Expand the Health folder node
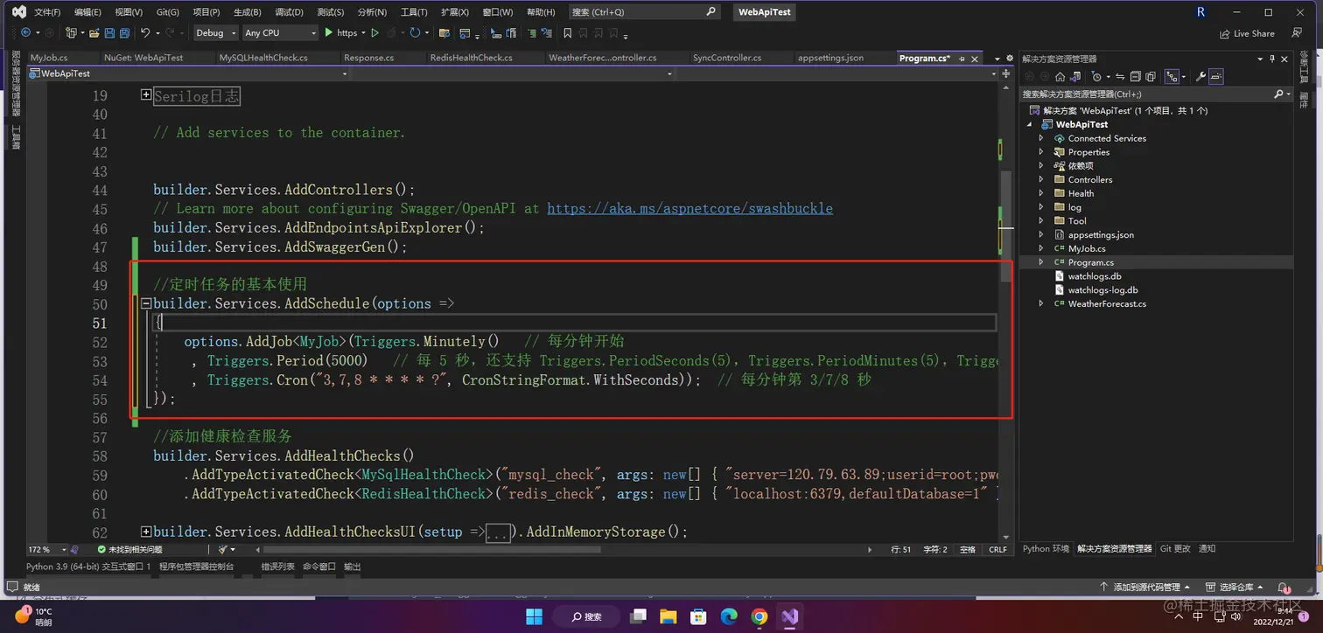This screenshot has width=1323, height=633. pyautogui.click(x=1041, y=193)
